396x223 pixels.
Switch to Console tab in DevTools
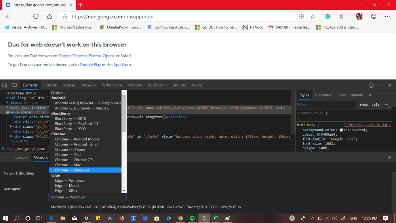pos(50,85)
